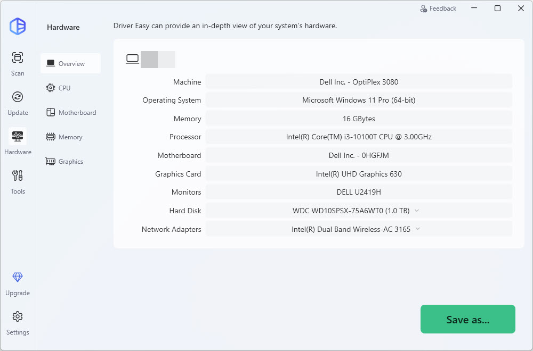Click the Save as... button
Image resolution: width=533 pixels, height=351 pixels.
[467, 319]
